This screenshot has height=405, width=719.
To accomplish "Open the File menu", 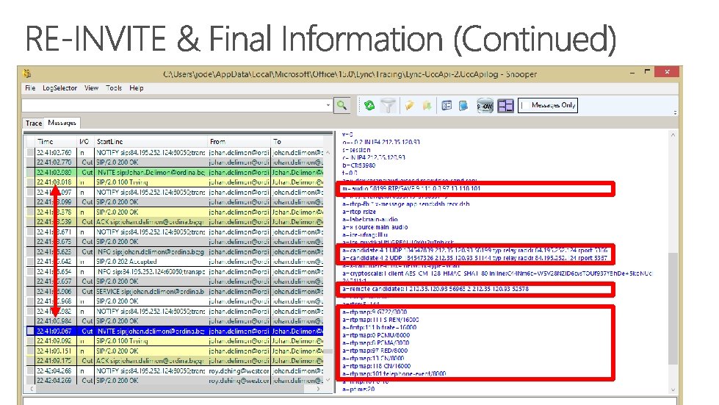I will (x=30, y=88).
